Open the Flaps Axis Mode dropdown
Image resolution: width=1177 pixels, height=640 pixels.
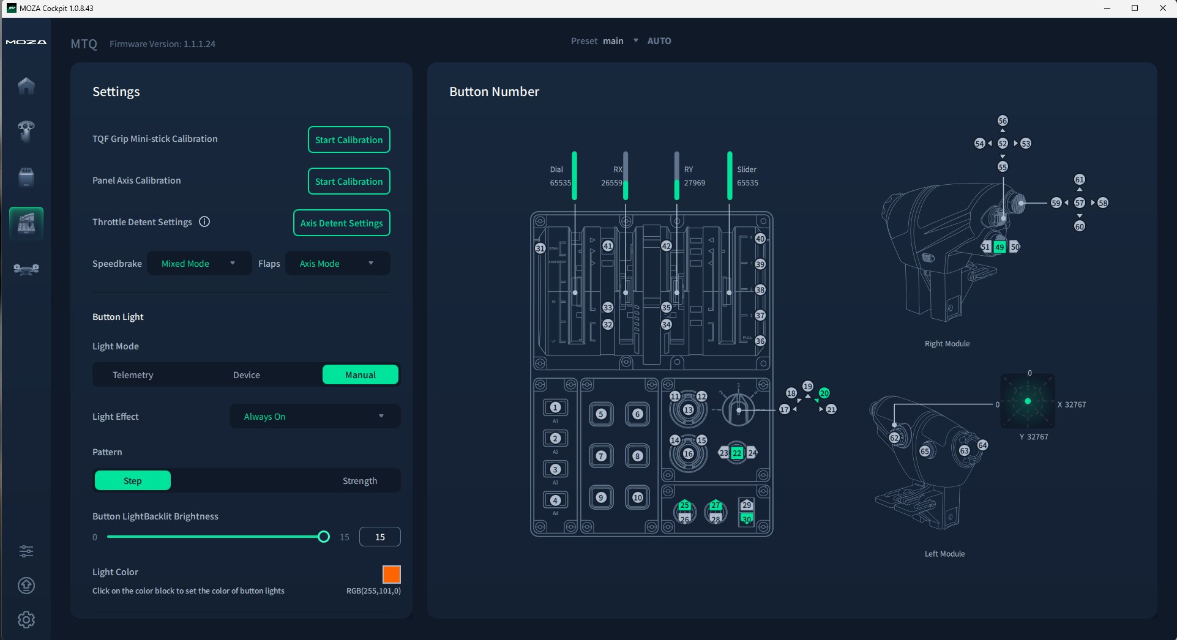click(337, 264)
